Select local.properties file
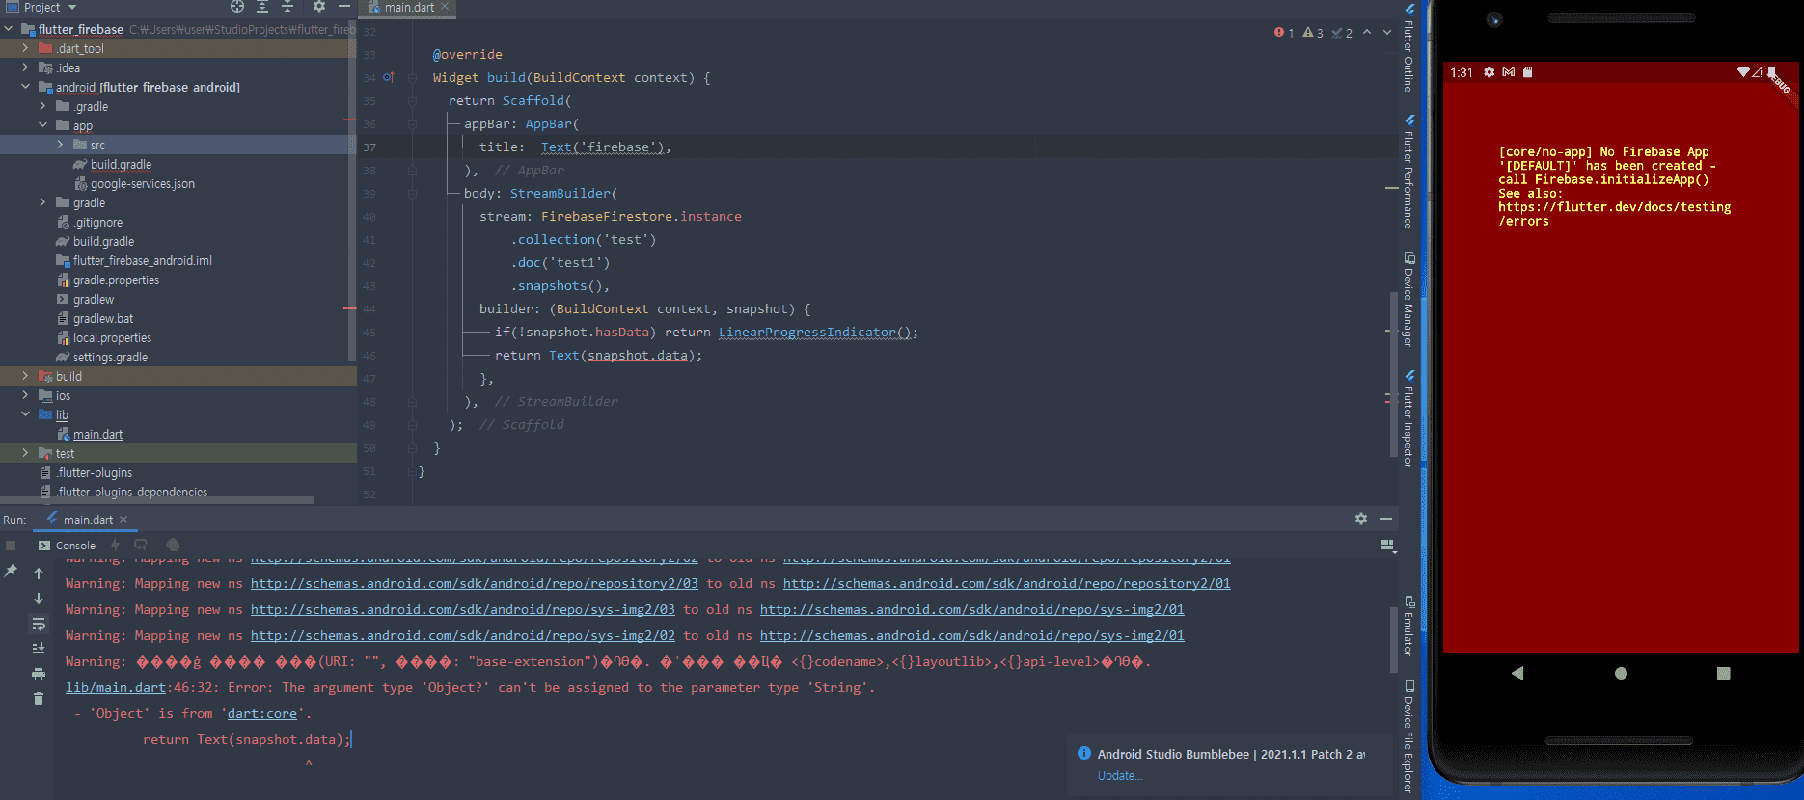The image size is (1804, 800). 112,337
